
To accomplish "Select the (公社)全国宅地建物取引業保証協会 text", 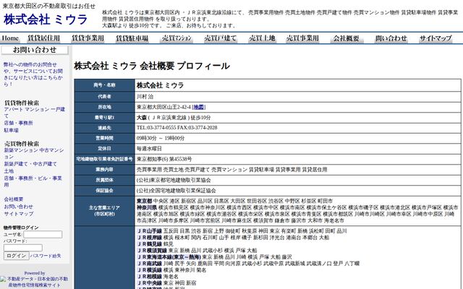I will pos(176,191).
